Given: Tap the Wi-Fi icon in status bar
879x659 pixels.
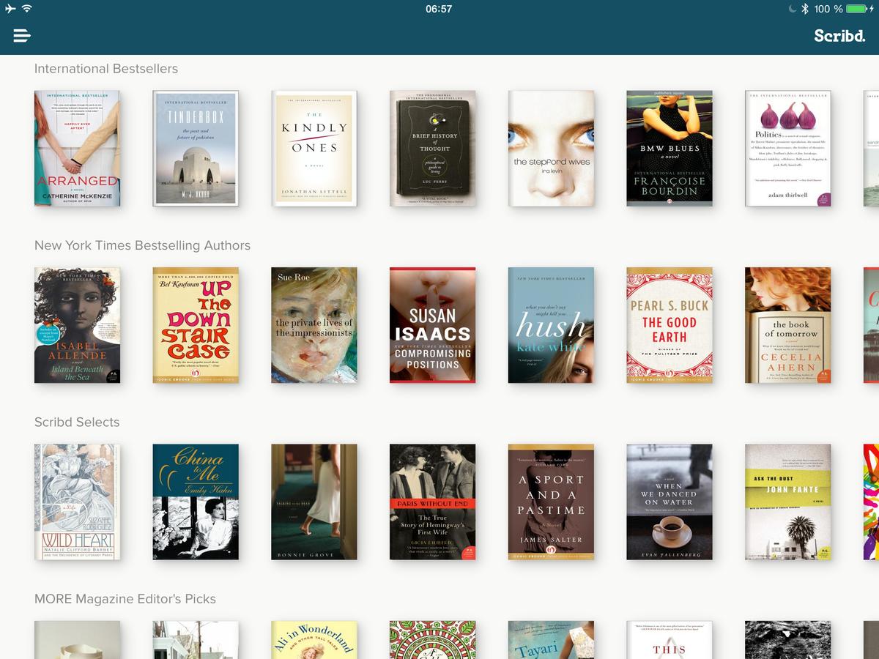Looking at the screenshot, I should tap(27, 9).
